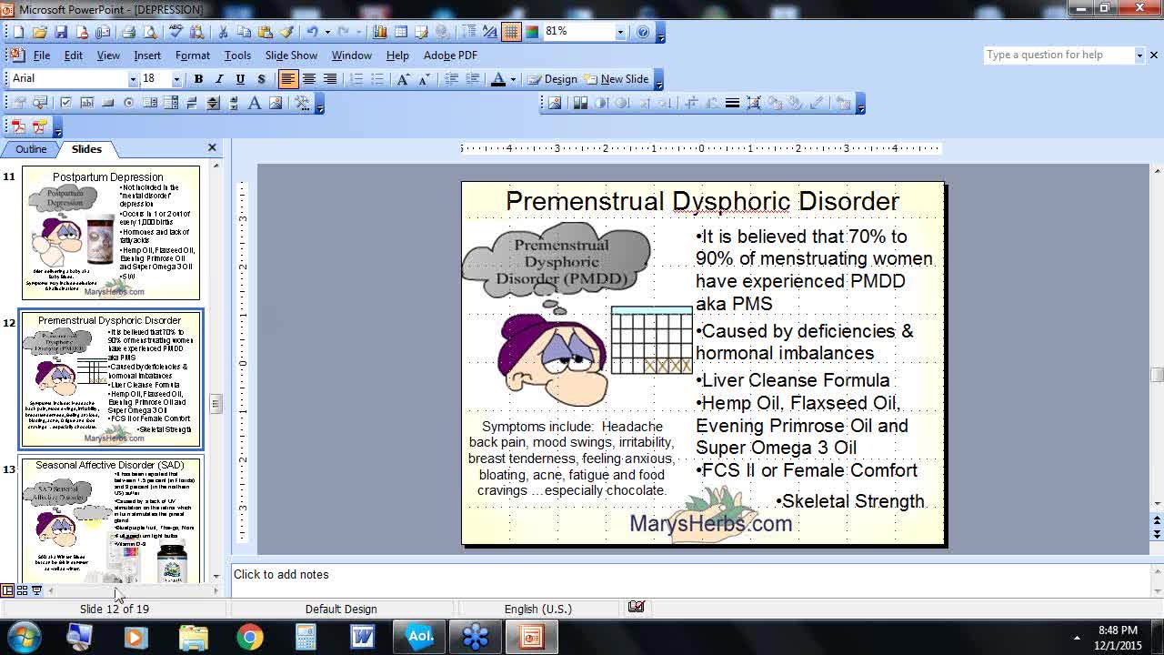Open the Slide Show menu
This screenshot has height=655, width=1164.
coord(291,55)
